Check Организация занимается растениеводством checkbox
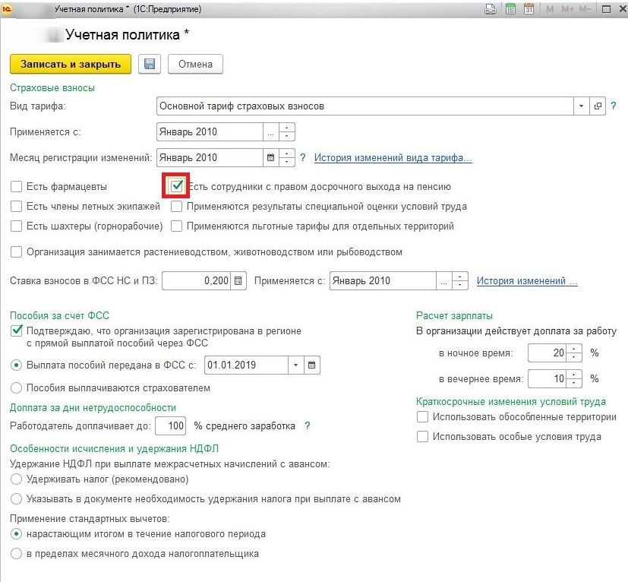 pyautogui.click(x=16, y=252)
